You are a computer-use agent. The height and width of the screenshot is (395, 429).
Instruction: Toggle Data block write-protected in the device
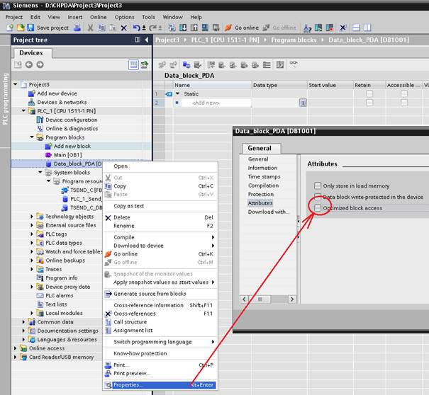tap(318, 197)
